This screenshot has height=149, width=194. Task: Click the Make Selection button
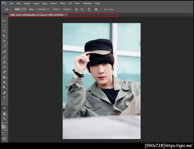point(43,9)
